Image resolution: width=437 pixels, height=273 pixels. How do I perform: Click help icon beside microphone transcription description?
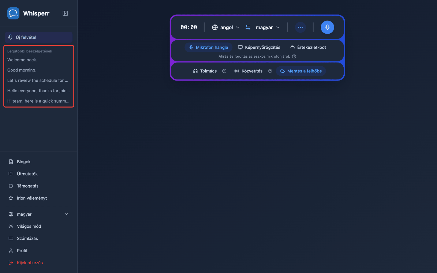click(294, 57)
